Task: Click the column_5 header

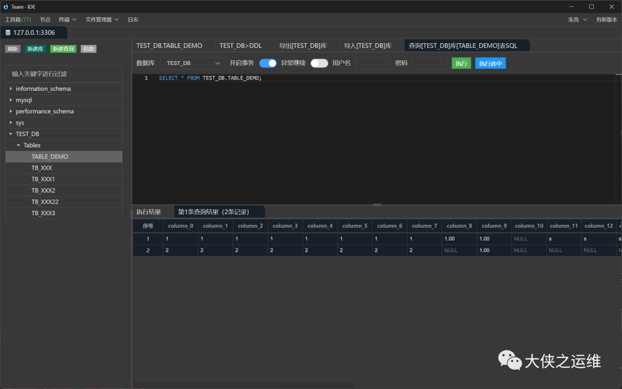Action: tap(355, 226)
